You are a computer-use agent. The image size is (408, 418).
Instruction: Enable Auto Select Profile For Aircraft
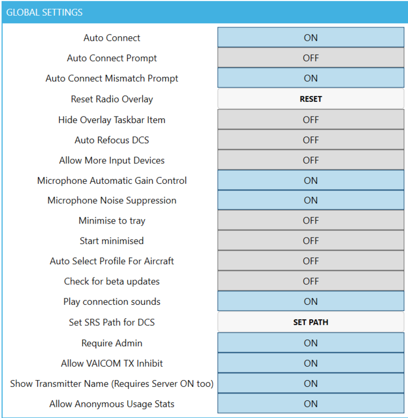point(310,261)
